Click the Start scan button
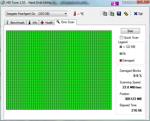 click(x=130, y=31)
